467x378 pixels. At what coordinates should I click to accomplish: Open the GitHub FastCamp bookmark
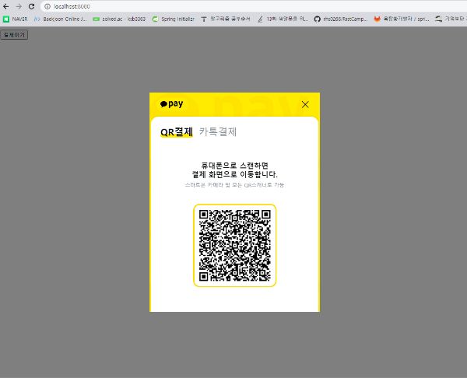341,19
